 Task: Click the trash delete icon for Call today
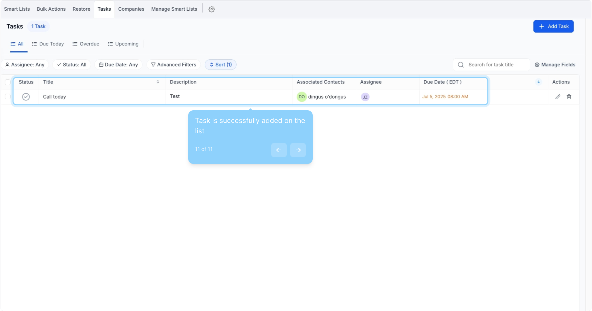click(569, 97)
